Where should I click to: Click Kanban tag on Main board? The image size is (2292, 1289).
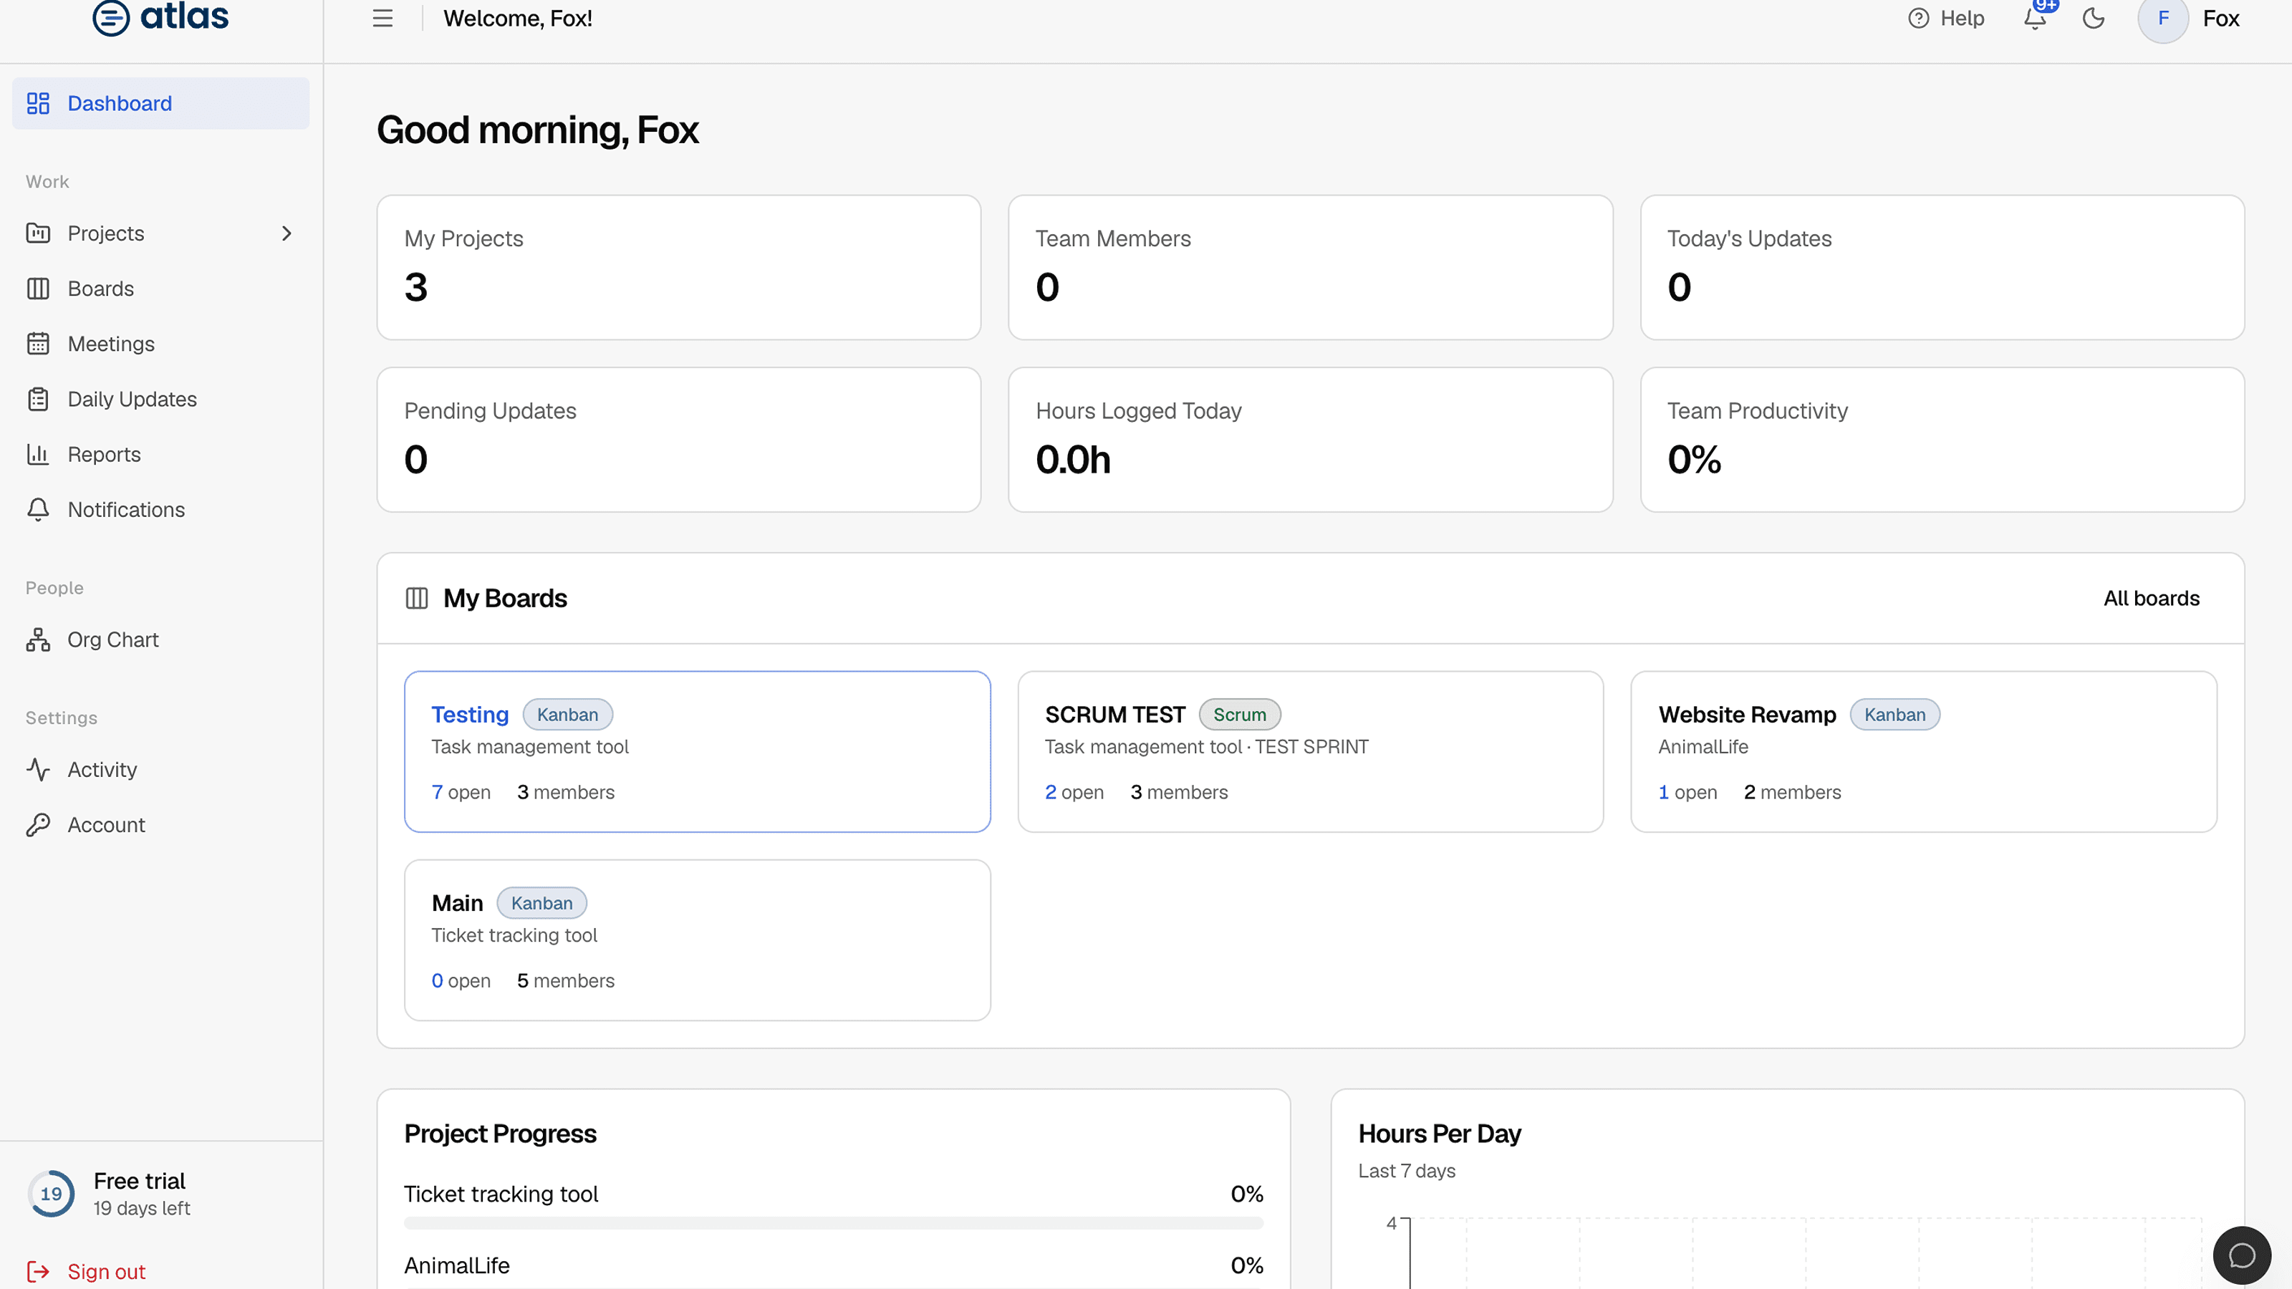542,903
